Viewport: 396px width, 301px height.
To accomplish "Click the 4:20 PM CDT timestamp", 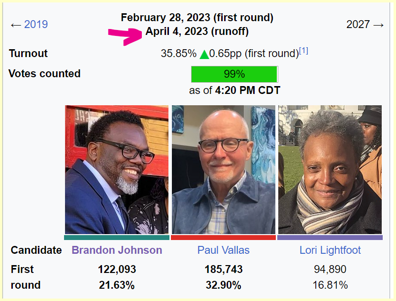I will coord(248,90).
